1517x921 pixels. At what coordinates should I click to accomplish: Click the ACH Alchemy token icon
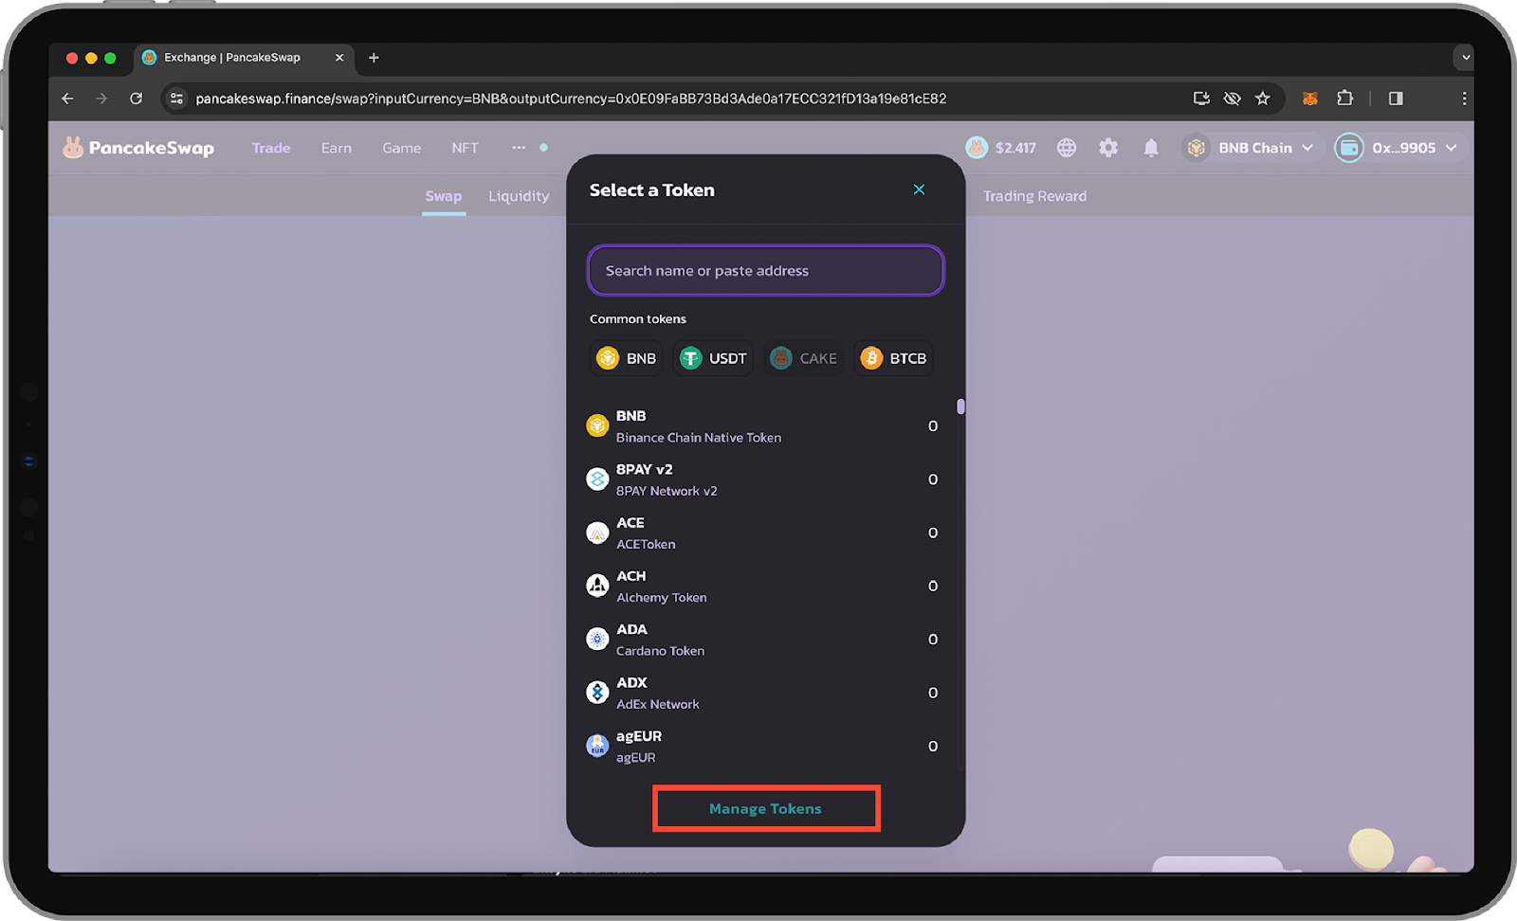597,586
